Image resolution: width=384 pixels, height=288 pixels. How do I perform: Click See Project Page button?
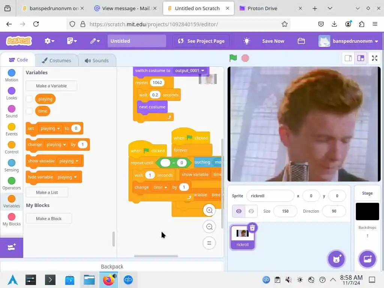201,41
